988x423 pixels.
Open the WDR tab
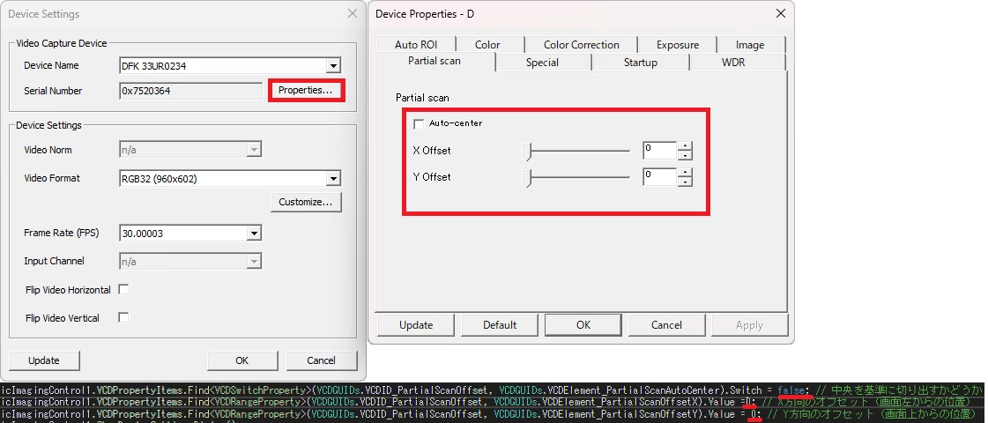pyautogui.click(x=733, y=63)
